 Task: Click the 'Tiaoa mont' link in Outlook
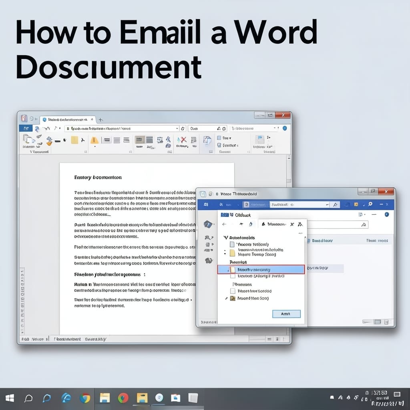377,241
